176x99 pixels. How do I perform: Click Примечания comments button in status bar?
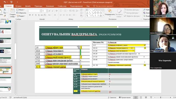pos(125,97)
